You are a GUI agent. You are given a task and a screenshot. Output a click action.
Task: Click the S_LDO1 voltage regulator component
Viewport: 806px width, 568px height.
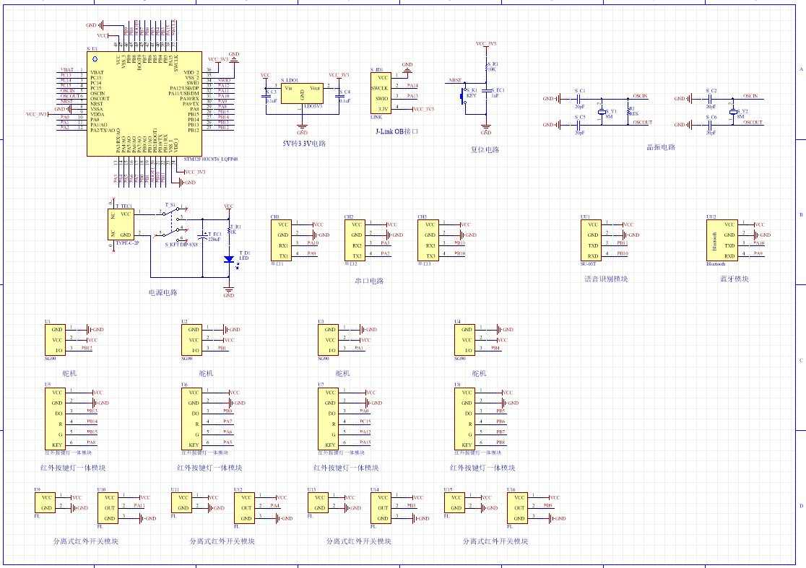coord(302,94)
